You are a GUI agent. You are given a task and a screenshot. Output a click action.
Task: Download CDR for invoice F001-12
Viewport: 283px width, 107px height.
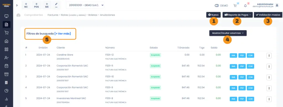click(250, 56)
